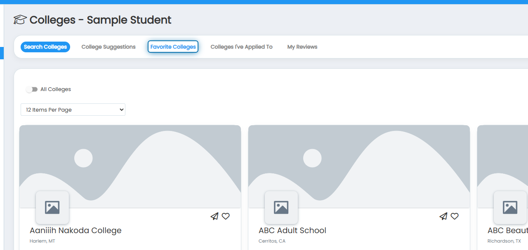Click the Richardson, TX location text

click(504, 241)
